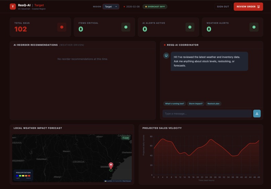This screenshot has width=271, height=189.
Task: Open the CartoDB attribution link
Action: (118, 181)
